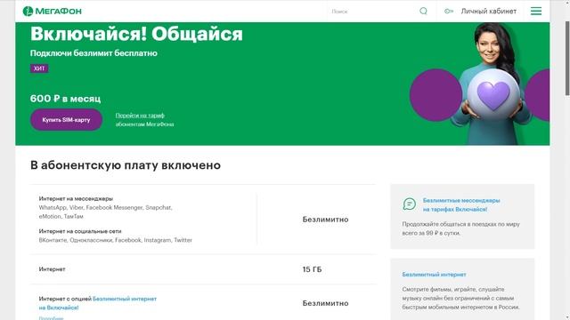Click the 'Интернет на социальные сети' label

80,231
